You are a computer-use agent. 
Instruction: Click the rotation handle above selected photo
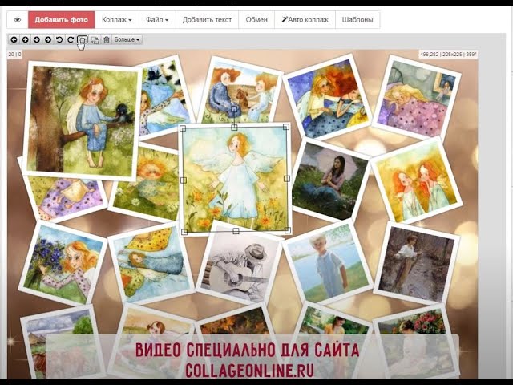coord(234,109)
